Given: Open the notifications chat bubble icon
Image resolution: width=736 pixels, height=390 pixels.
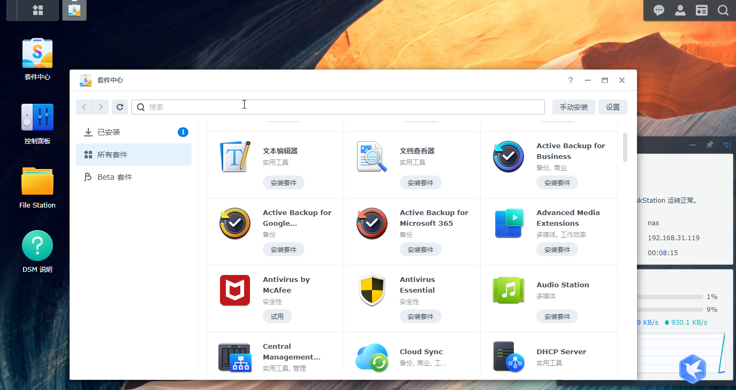Looking at the screenshot, I should [659, 10].
